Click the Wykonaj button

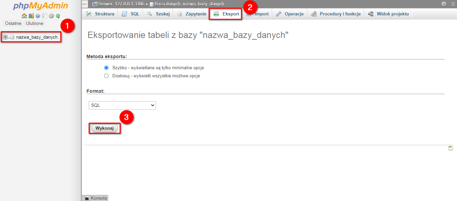(104, 128)
